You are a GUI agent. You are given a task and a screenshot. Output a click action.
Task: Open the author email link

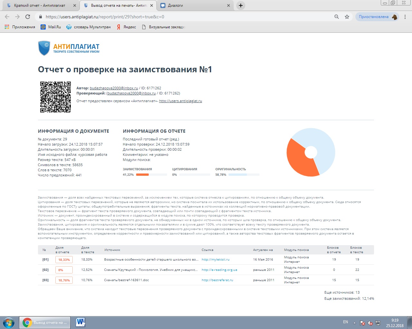pos(114,88)
